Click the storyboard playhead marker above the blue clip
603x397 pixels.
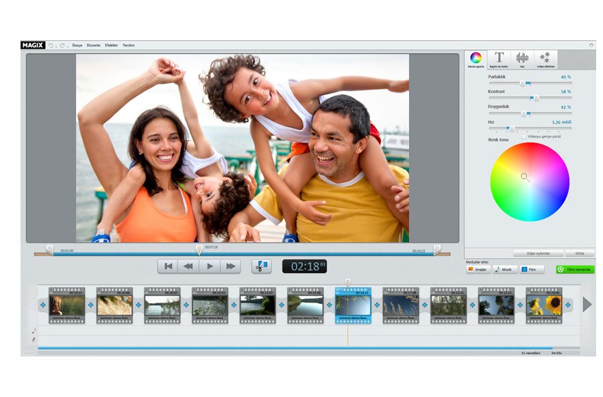(347, 282)
